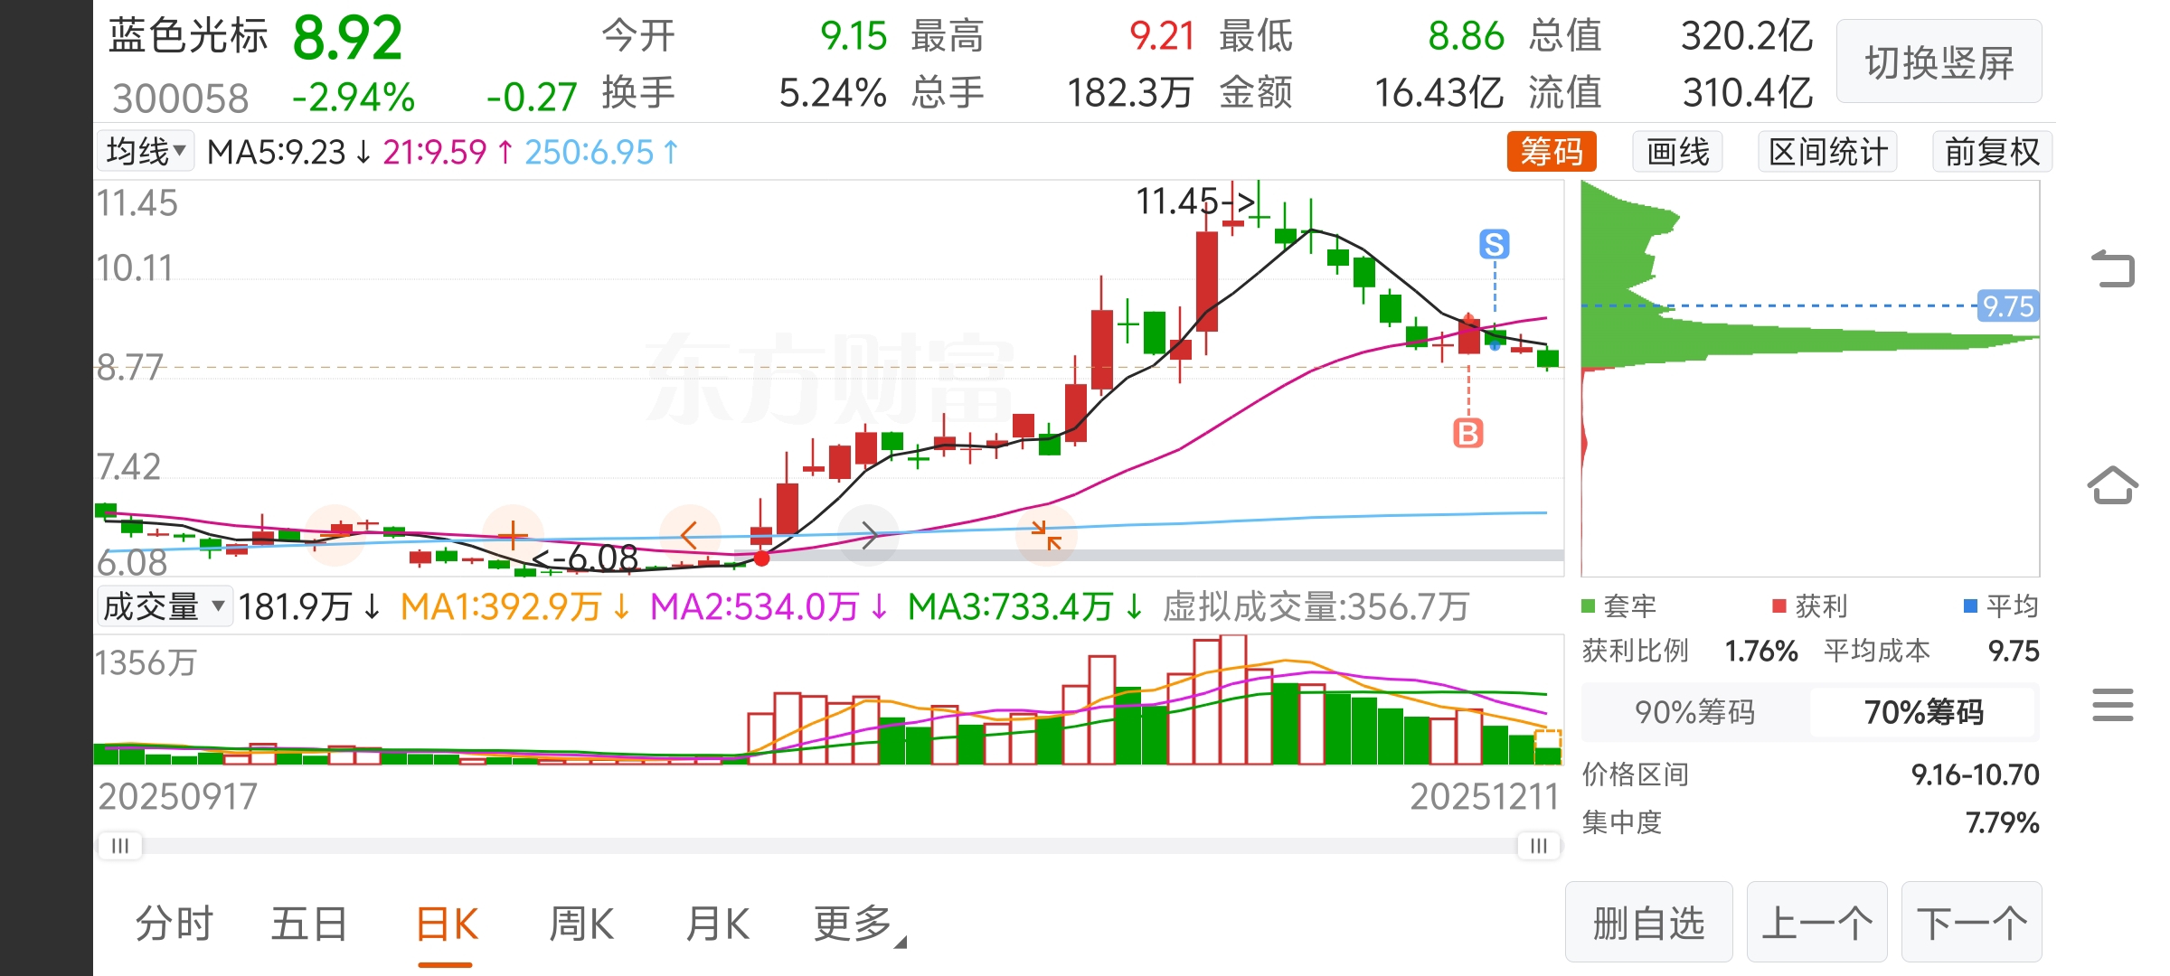
Task: Tap the home icon on right edge
Action: (x=2113, y=485)
